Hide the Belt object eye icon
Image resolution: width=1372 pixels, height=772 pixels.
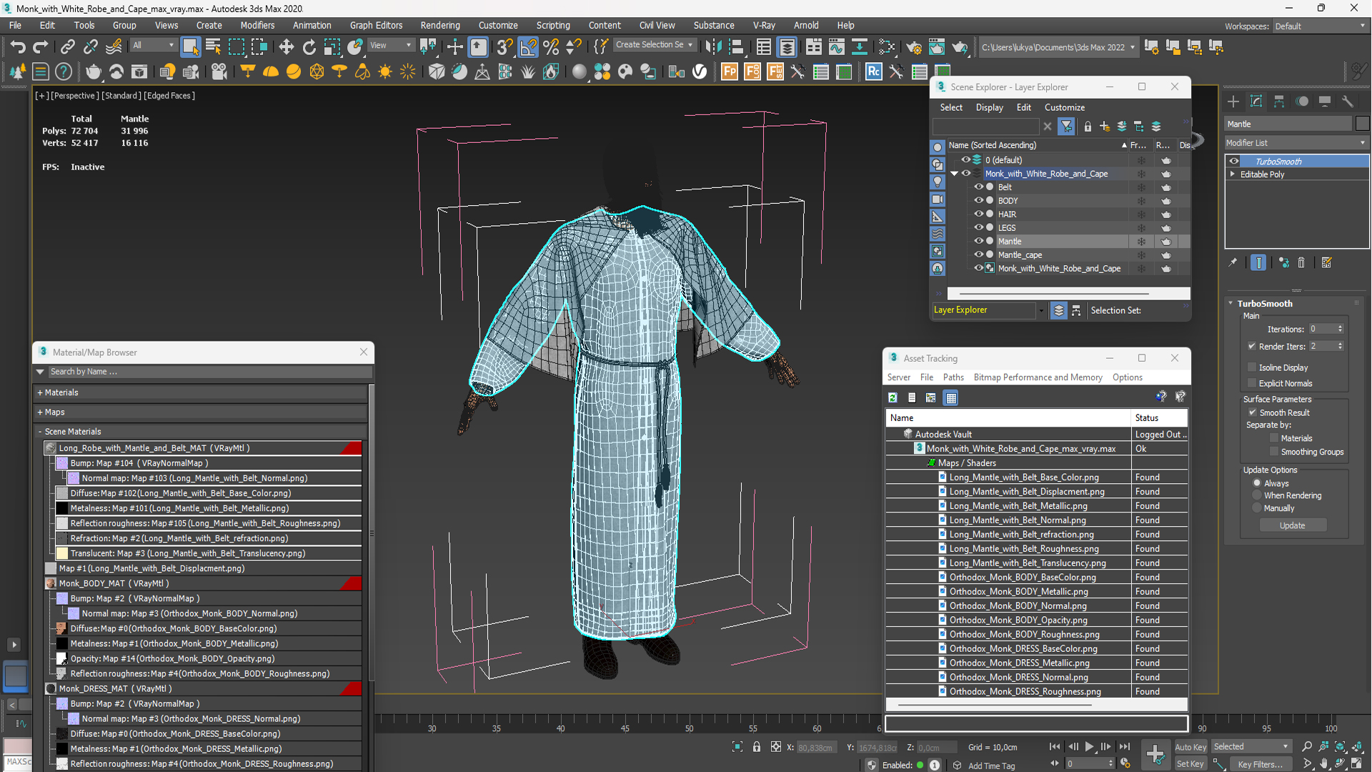pyautogui.click(x=979, y=187)
